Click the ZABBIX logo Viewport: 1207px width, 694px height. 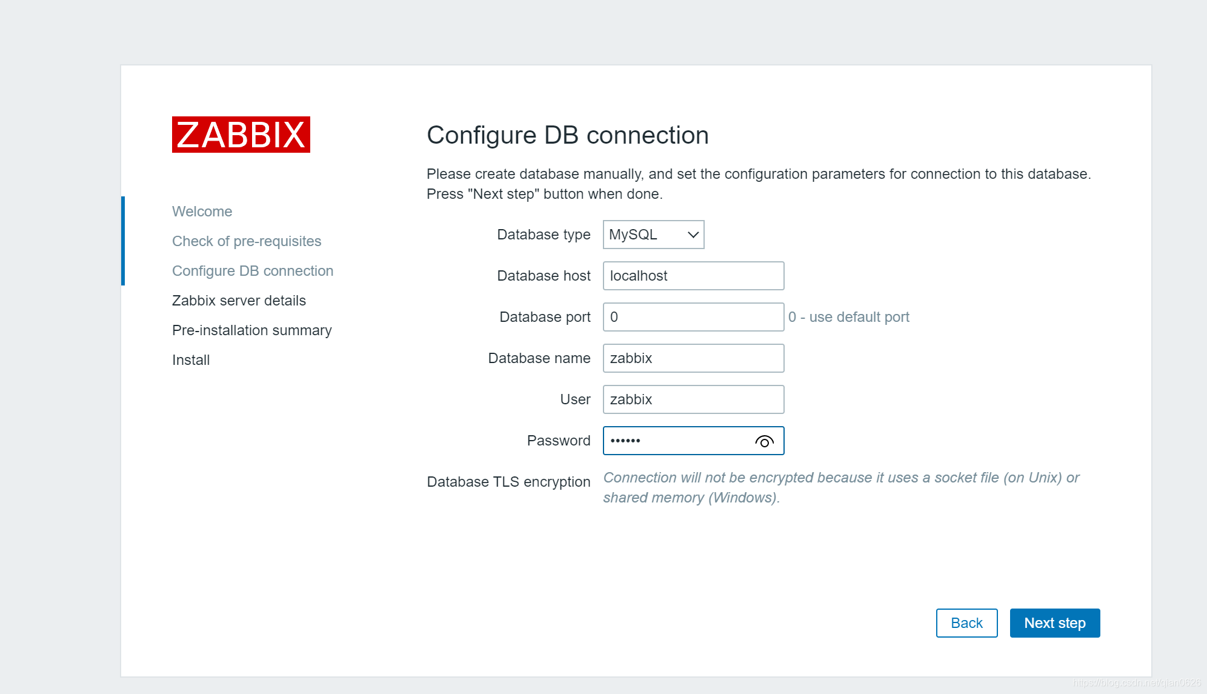tap(241, 135)
